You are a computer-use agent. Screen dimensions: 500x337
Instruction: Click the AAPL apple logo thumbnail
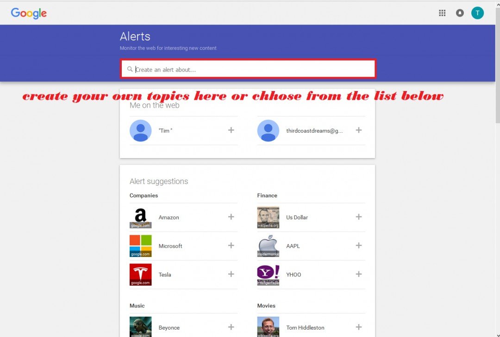pyautogui.click(x=268, y=246)
